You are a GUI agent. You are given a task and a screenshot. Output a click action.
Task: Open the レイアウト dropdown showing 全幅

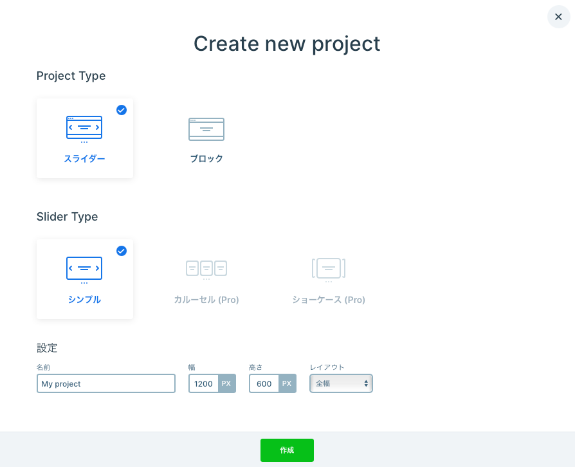pos(336,383)
